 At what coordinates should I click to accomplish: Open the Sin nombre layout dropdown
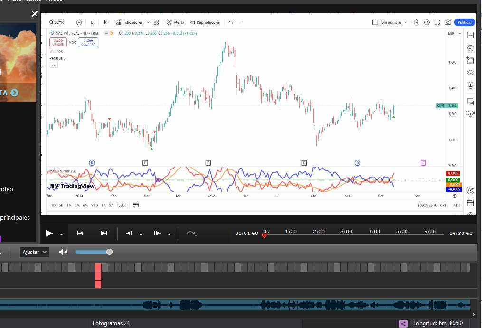pos(394,22)
